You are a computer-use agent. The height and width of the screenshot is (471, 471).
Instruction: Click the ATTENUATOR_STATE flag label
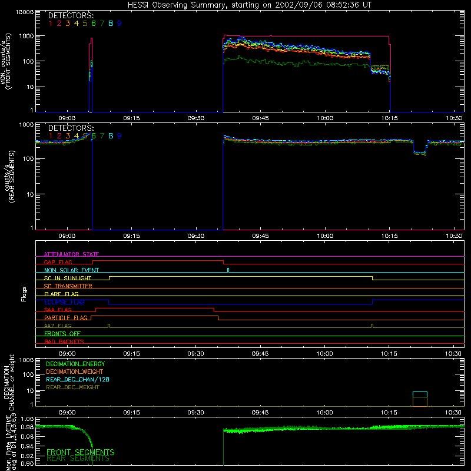[71, 254]
